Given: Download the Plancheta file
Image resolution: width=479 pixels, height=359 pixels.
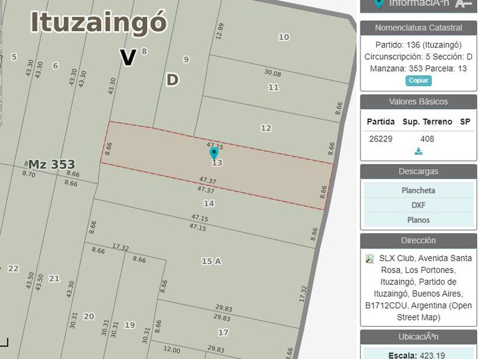Looking at the screenshot, I should (x=419, y=191).
